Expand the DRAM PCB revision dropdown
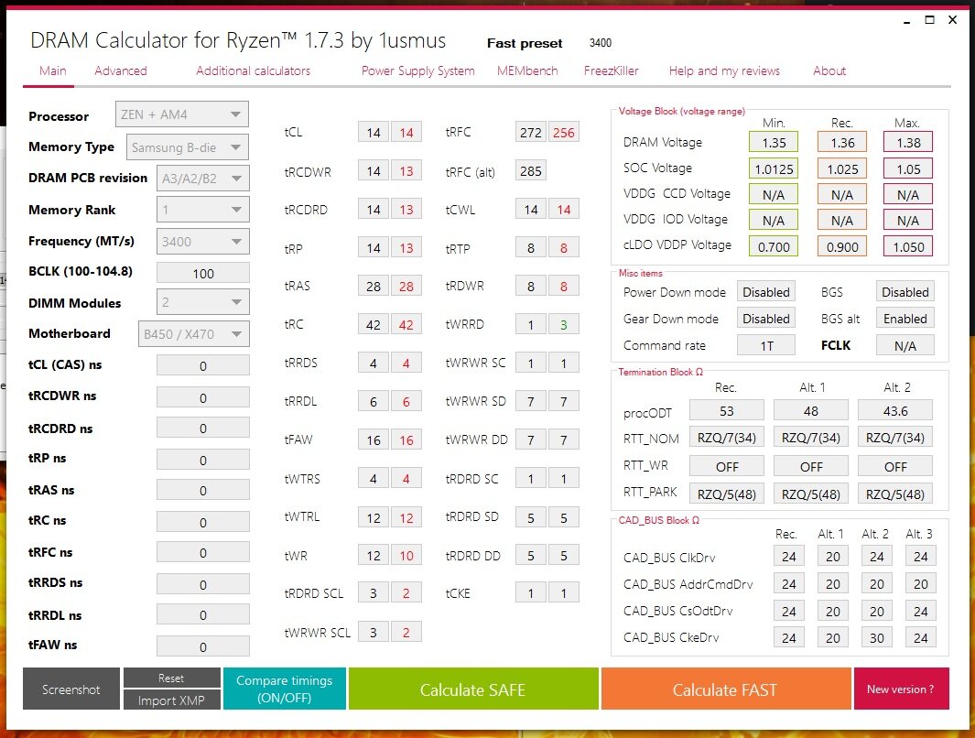This screenshot has height=738, width=975. pyautogui.click(x=202, y=179)
